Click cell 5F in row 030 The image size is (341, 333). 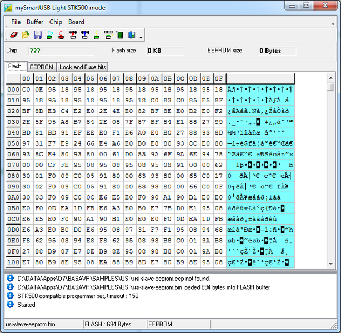click(39, 122)
